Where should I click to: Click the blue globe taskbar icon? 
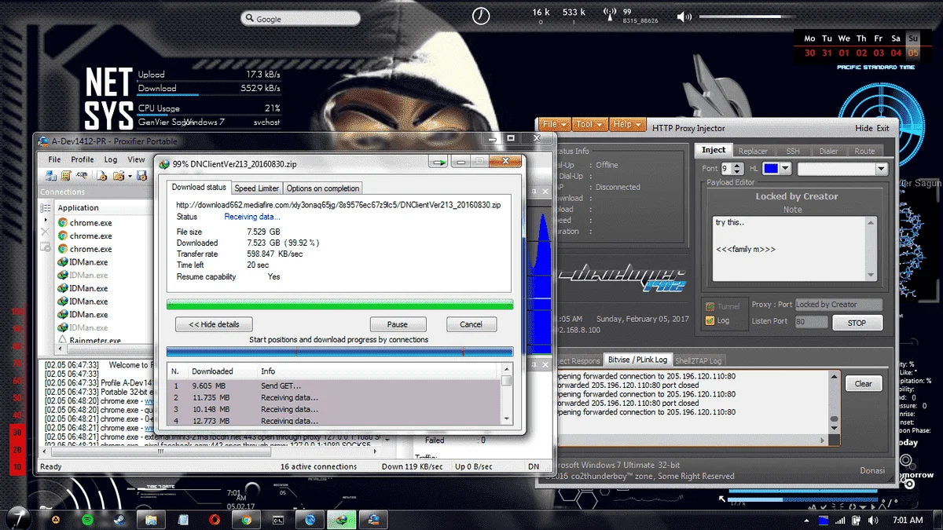click(310, 520)
